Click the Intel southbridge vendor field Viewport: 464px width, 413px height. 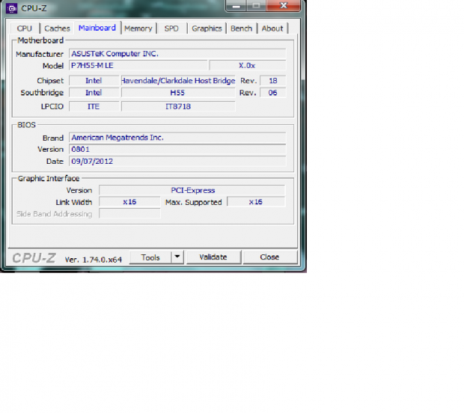tap(94, 93)
